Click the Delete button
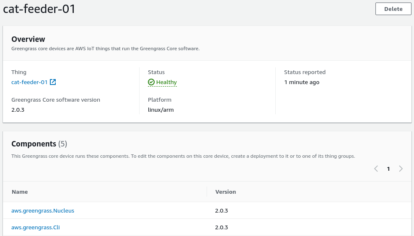The height and width of the screenshot is (236, 414). pyautogui.click(x=393, y=9)
